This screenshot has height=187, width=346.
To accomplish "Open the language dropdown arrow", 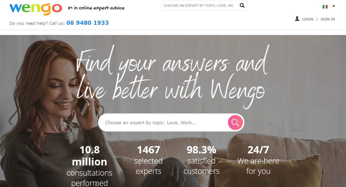I will pyautogui.click(x=334, y=6).
